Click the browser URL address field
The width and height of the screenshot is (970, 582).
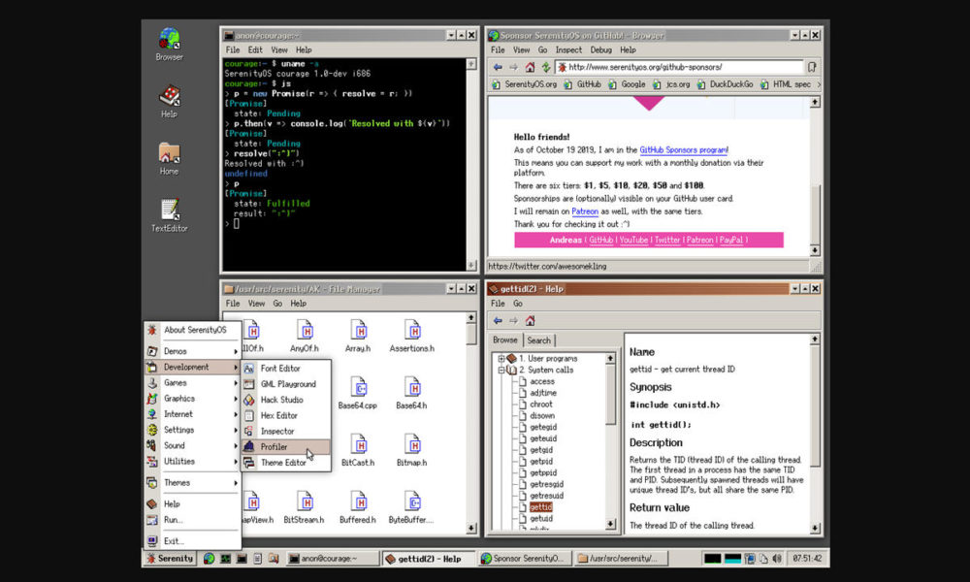click(679, 67)
